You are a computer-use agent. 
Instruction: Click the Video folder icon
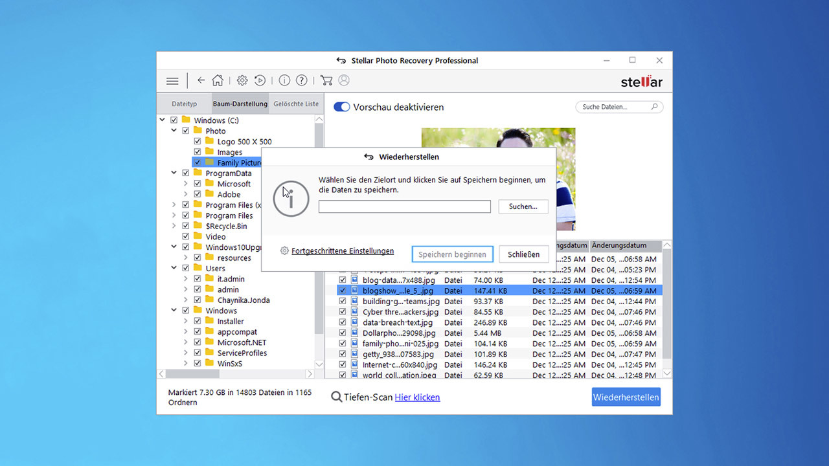198,236
